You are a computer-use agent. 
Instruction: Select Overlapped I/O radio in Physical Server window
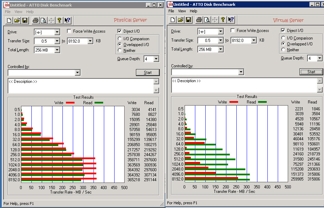click(x=120, y=44)
